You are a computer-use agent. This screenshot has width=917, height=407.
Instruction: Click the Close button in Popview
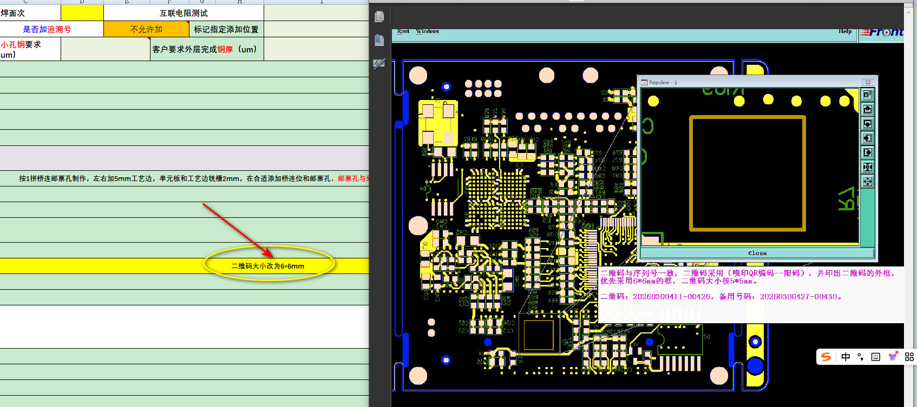click(757, 253)
